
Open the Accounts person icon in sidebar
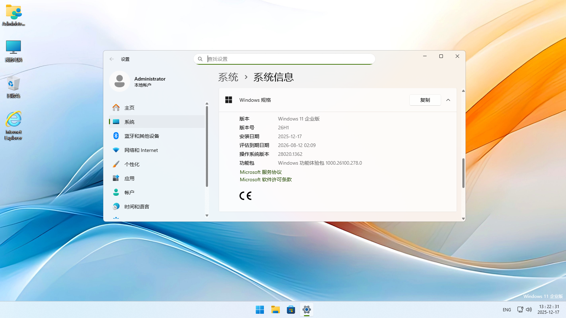pyautogui.click(x=116, y=192)
